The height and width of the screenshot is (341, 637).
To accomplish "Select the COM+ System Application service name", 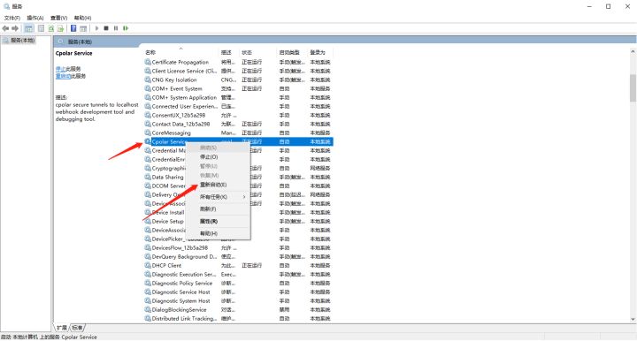I will tap(184, 98).
